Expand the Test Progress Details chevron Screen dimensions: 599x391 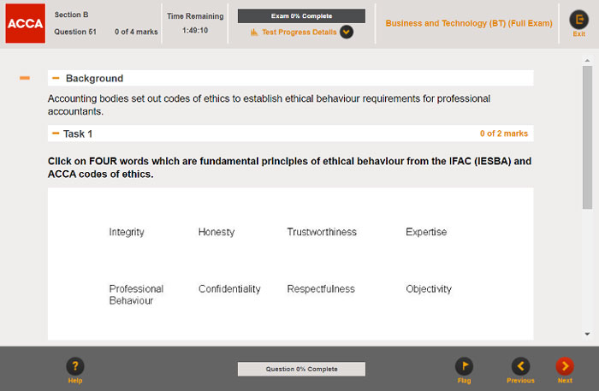coord(347,33)
